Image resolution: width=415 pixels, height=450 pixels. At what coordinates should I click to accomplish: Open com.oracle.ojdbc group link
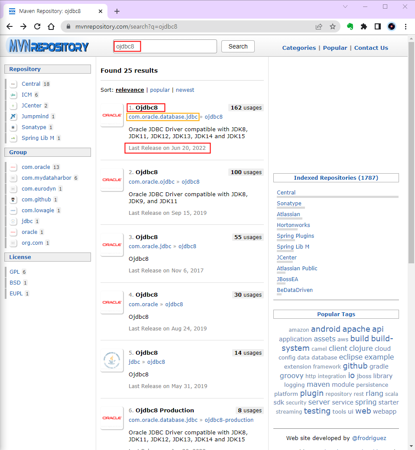[x=152, y=181]
